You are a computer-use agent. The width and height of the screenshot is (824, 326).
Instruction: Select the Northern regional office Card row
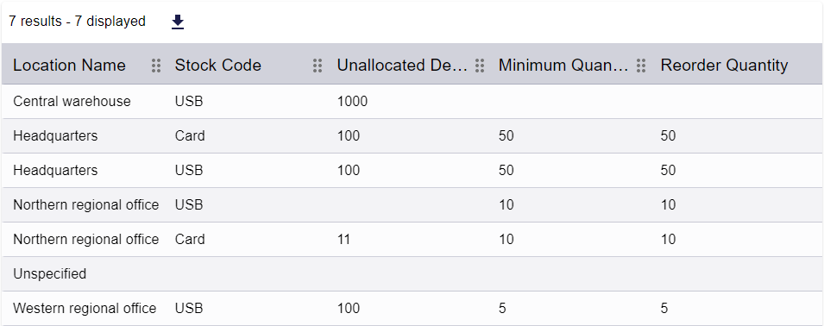point(412,240)
